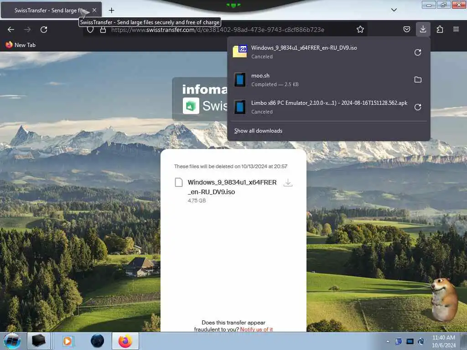Click the 4.75 GB file size text

pyautogui.click(x=197, y=201)
